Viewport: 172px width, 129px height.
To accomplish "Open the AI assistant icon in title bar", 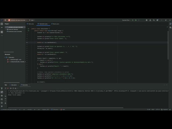I will pos(146,20).
